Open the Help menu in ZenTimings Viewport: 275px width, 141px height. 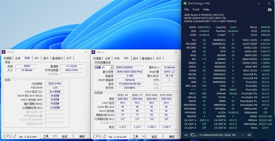[x=206, y=10]
